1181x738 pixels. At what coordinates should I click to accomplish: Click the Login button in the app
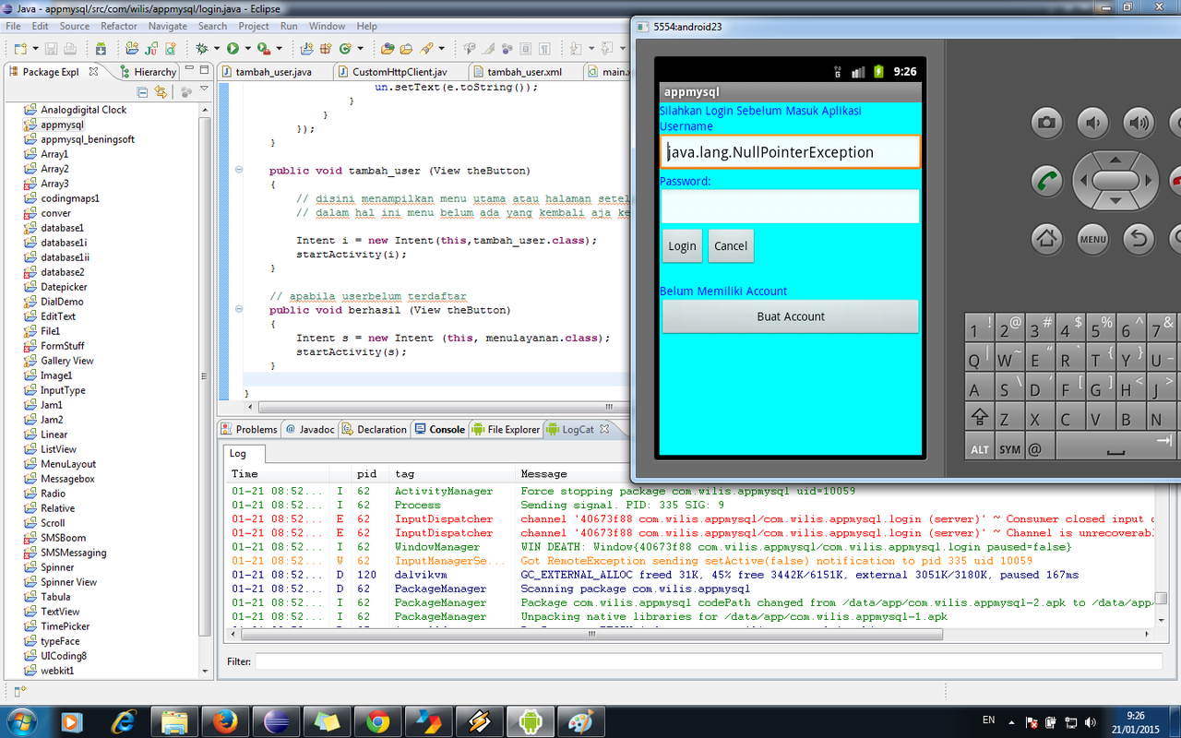coord(682,246)
